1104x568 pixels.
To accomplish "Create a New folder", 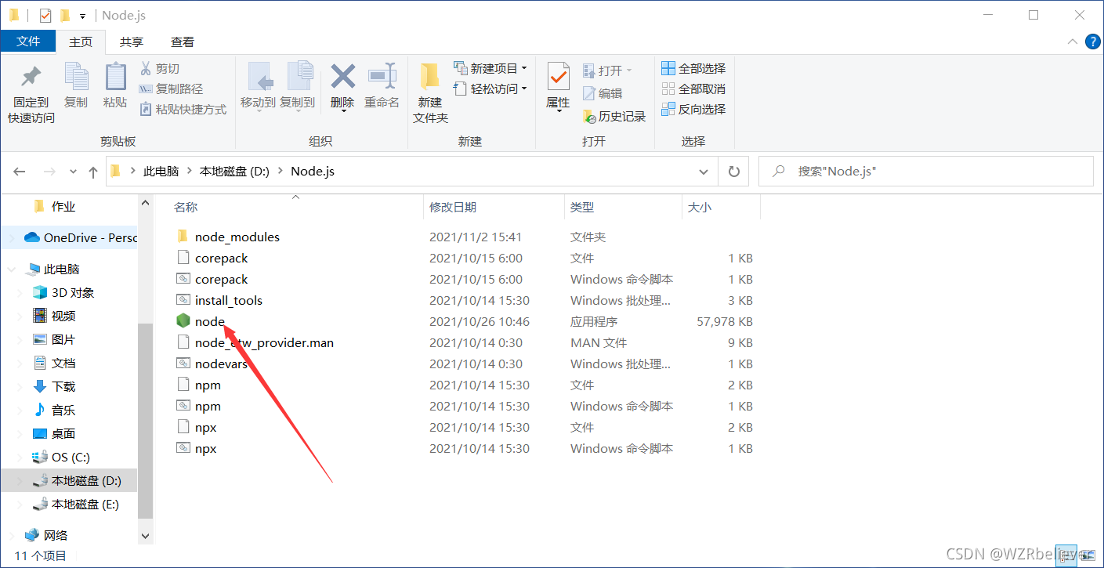I will (430, 92).
